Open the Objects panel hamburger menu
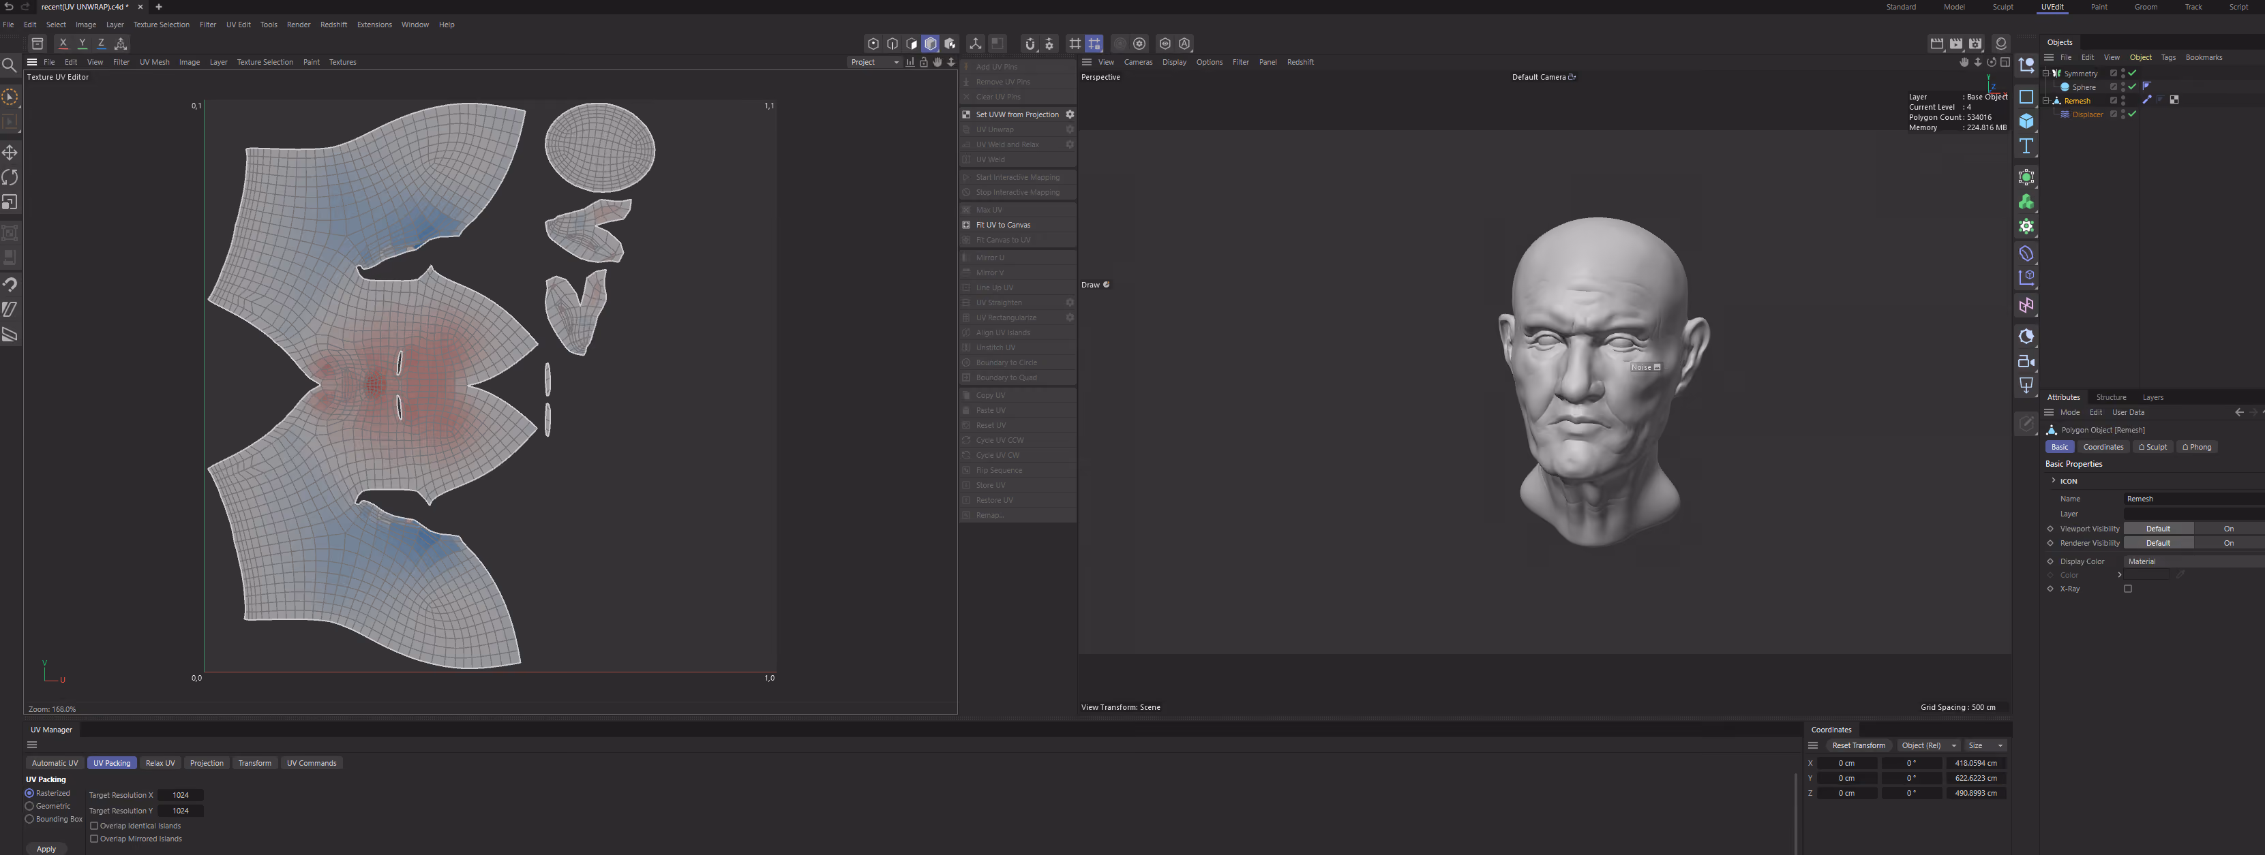2265x855 pixels. [x=2049, y=57]
